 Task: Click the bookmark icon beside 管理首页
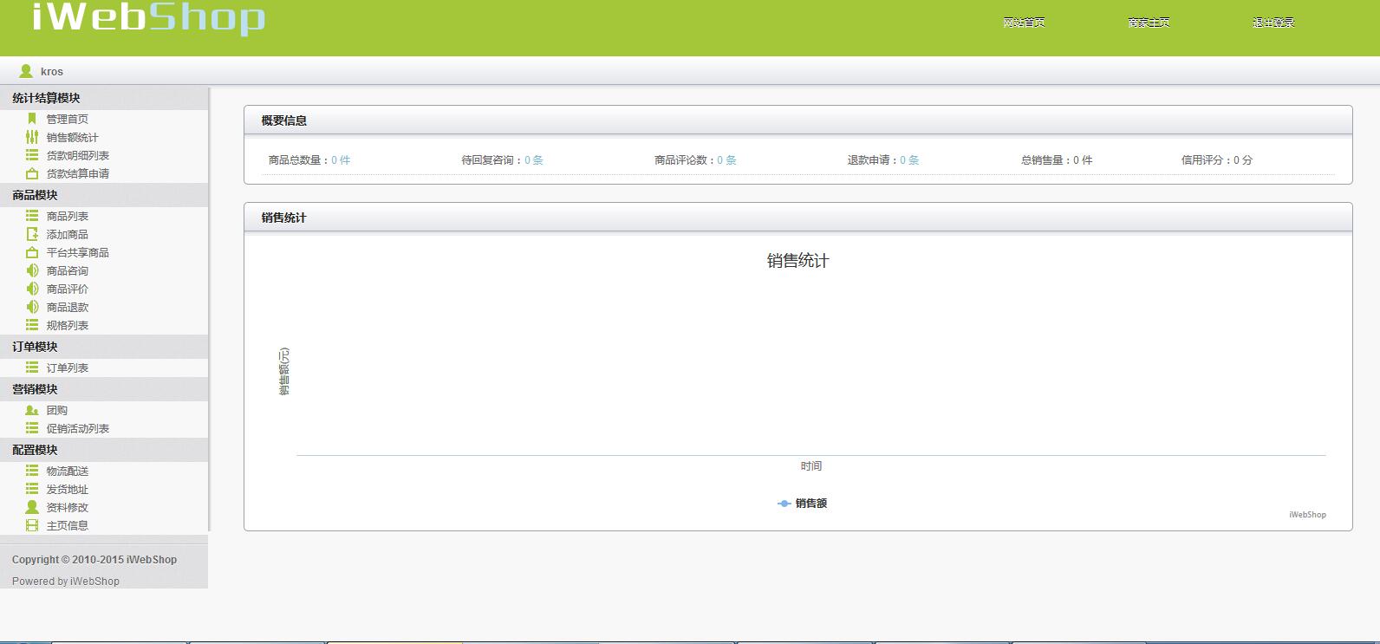32,119
